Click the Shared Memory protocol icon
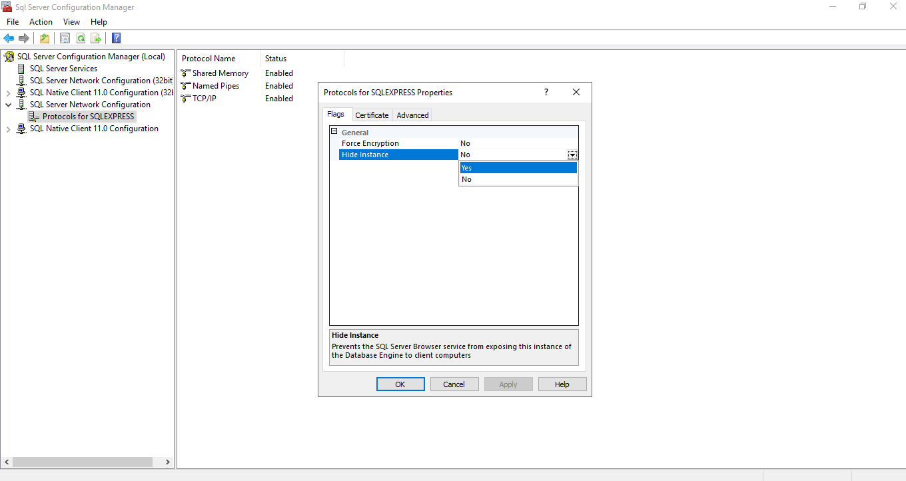 pyautogui.click(x=186, y=73)
